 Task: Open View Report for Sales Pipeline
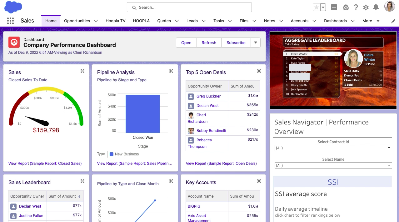pyautogui.click(x=135, y=164)
